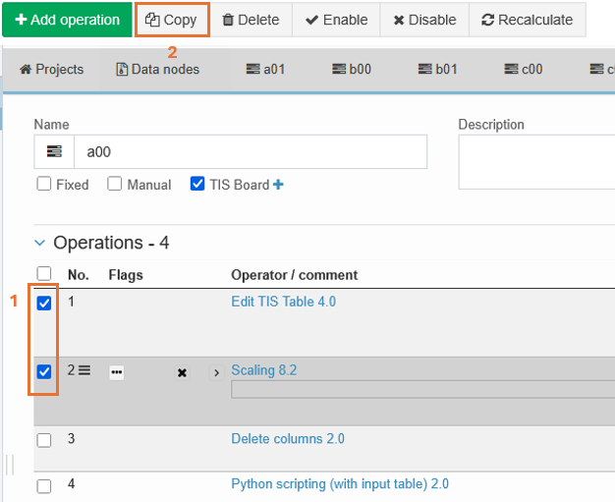Viewport: 615px width, 502px height.
Task: Uncheck the TIS Board checkbox
Action: 197,184
